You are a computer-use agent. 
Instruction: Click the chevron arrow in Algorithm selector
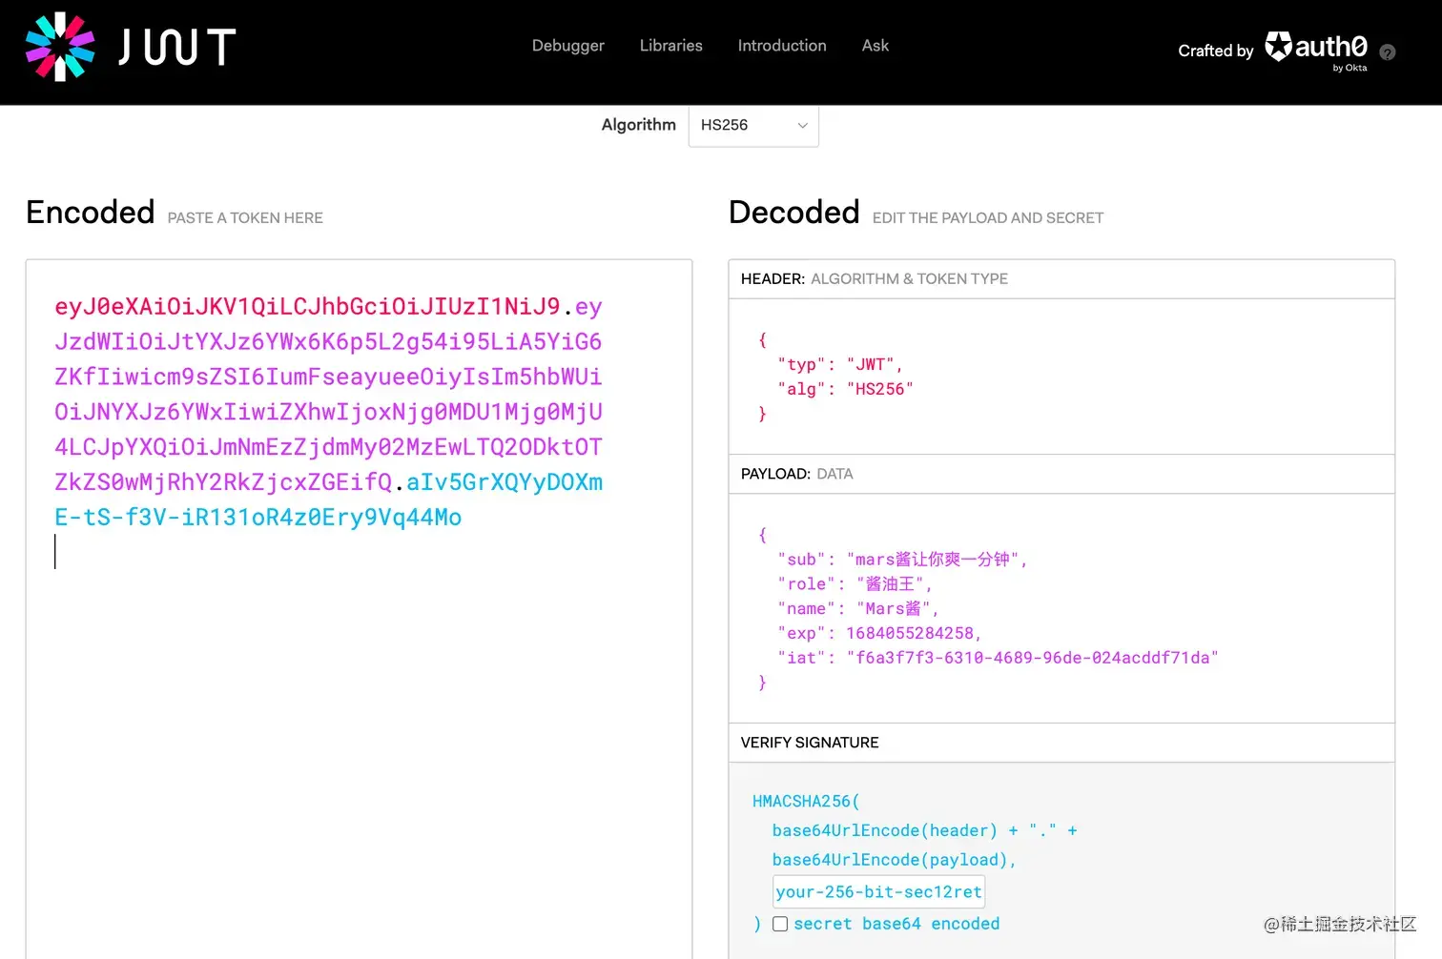pyautogui.click(x=802, y=126)
